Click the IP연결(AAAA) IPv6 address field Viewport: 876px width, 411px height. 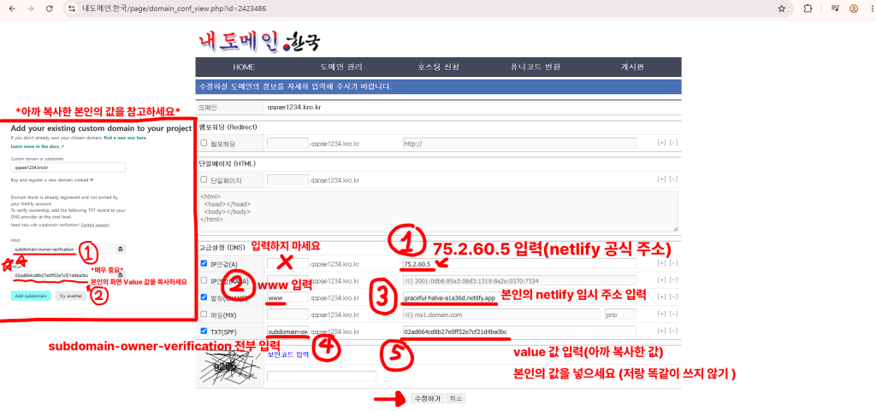(519, 280)
